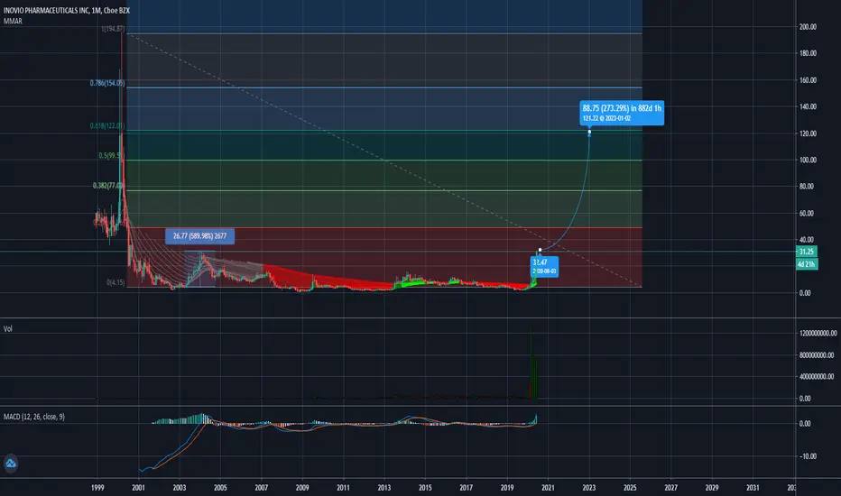Select the 26.77 (589.98%) price range label
841x496 pixels.
pyautogui.click(x=199, y=236)
